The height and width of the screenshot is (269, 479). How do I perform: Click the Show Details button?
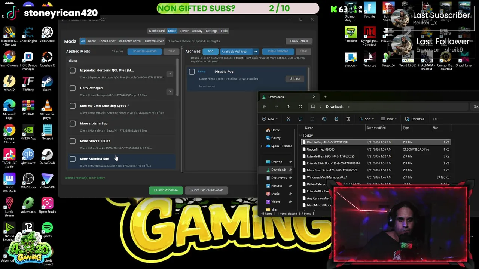pyautogui.click(x=299, y=41)
